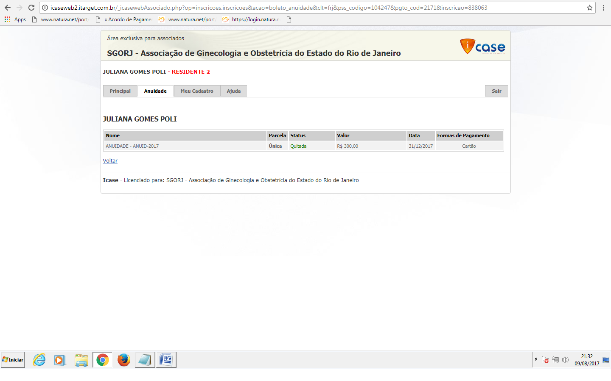Click the iCase logo
The width and height of the screenshot is (611, 381).
click(x=482, y=47)
